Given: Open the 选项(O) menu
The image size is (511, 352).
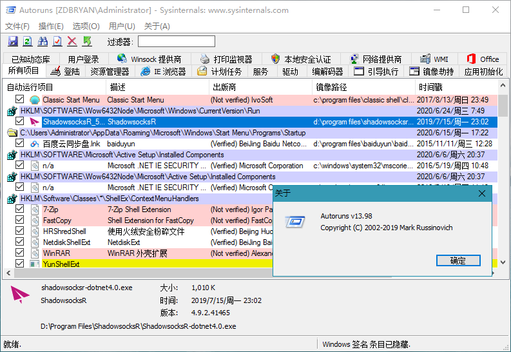Looking at the screenshot, I should tap(86, 26).
